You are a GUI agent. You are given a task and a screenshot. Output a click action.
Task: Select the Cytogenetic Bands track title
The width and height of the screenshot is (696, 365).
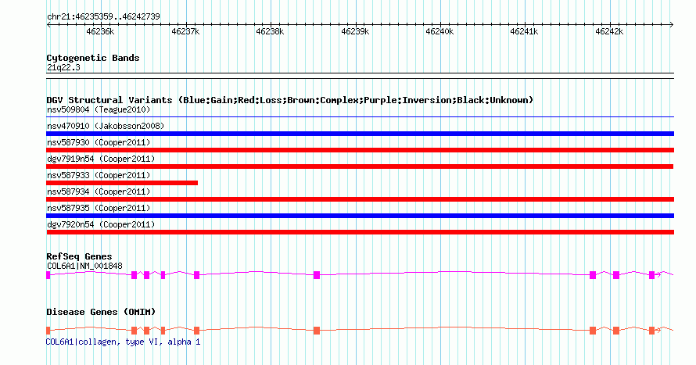(93, 58)
